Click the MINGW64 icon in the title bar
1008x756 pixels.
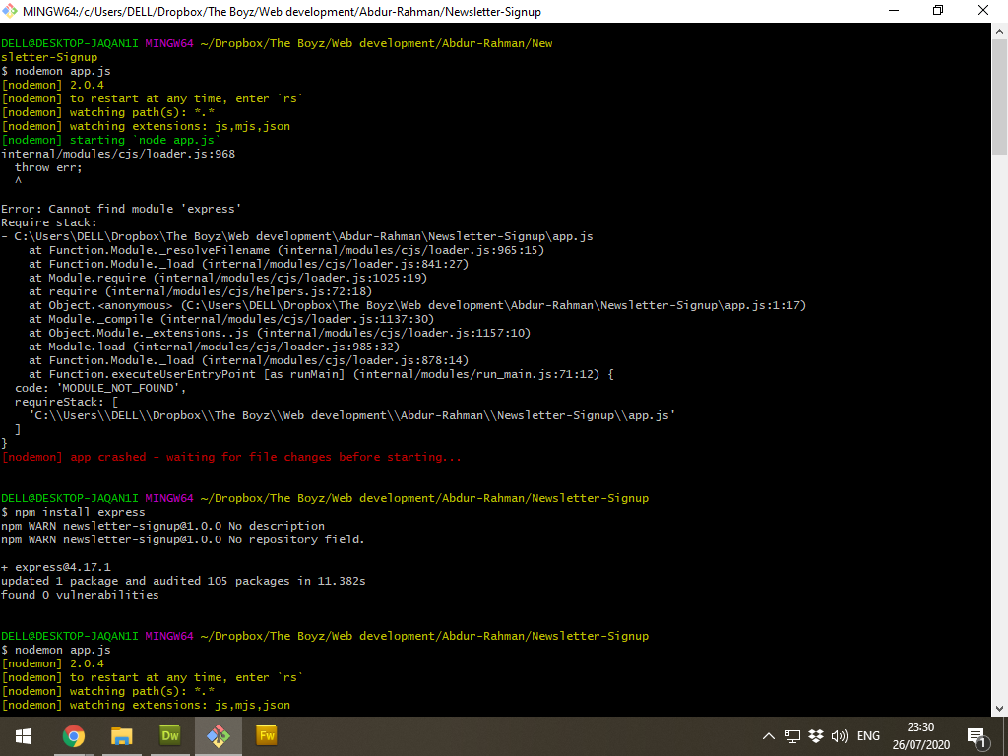(x=11, y=11)
